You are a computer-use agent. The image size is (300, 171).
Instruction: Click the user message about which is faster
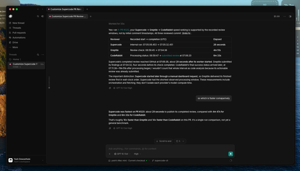214,98
